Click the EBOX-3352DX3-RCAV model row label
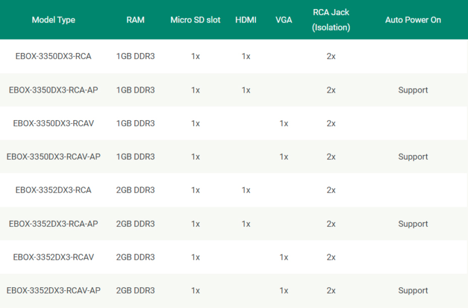Viewport: 468px width, 308px height. pyautogui.click(x=53, y=257)
